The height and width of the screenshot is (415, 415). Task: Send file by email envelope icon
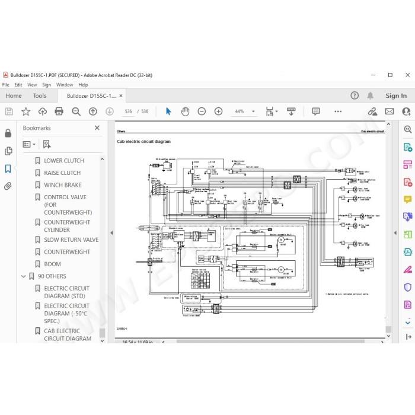[390, 111]
